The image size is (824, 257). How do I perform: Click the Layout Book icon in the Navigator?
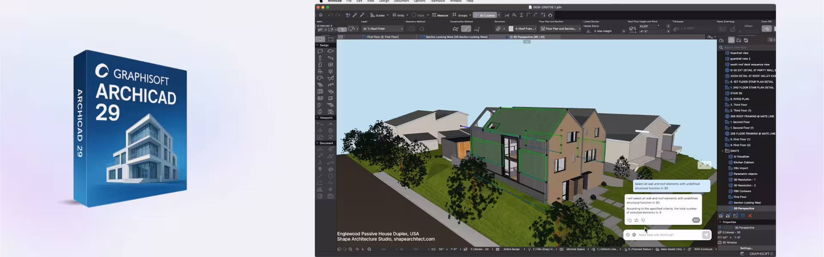pyautogui.click(x=739, y=40)
